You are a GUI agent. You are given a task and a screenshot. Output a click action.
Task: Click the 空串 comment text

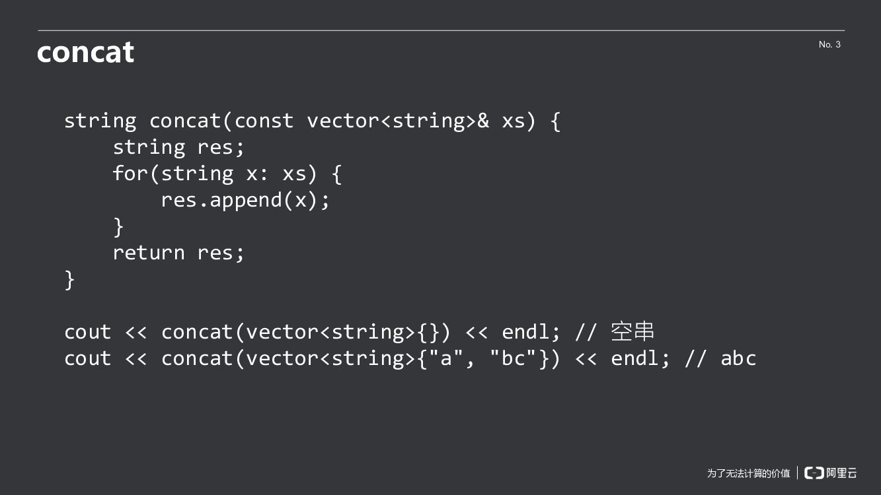pyautogui.click(x=632, y=331)
